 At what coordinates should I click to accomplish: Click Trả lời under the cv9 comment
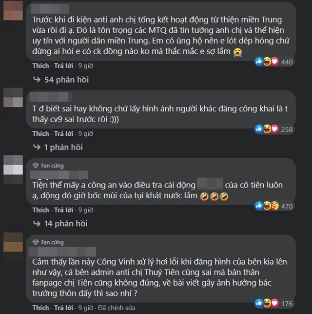coord(63,134)
